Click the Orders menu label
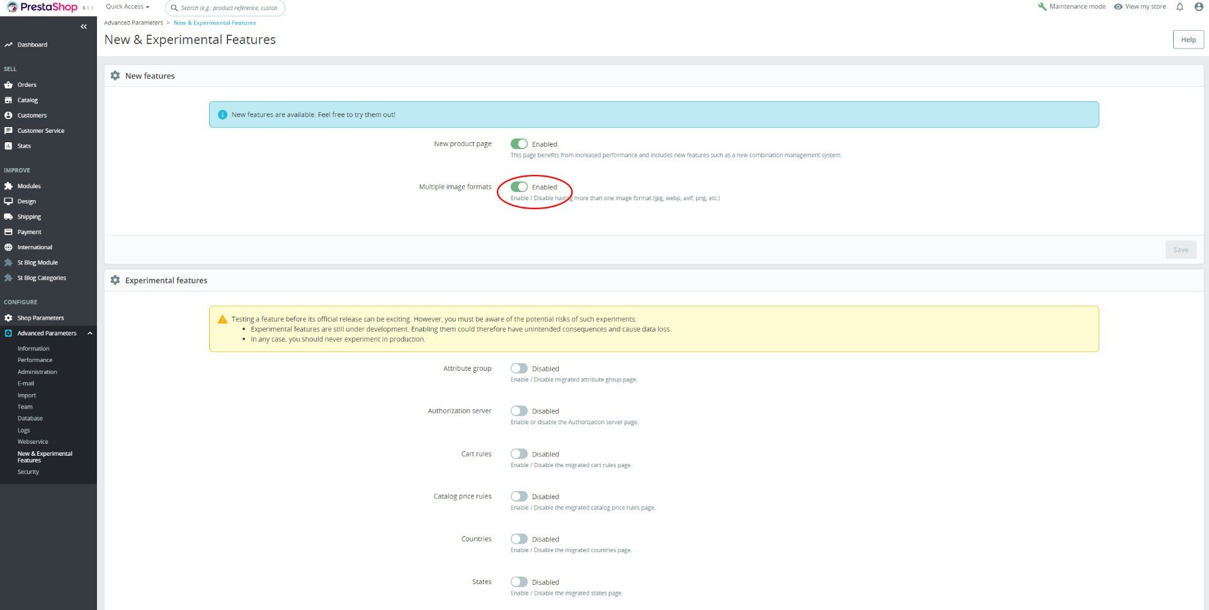1209x610 pixels. 27,85
